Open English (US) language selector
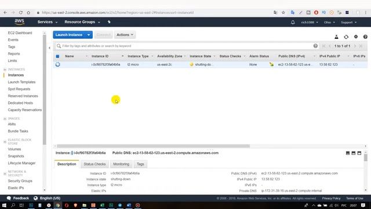 50,198
